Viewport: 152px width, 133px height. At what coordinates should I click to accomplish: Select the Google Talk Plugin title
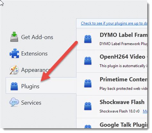tap(123, 125)
